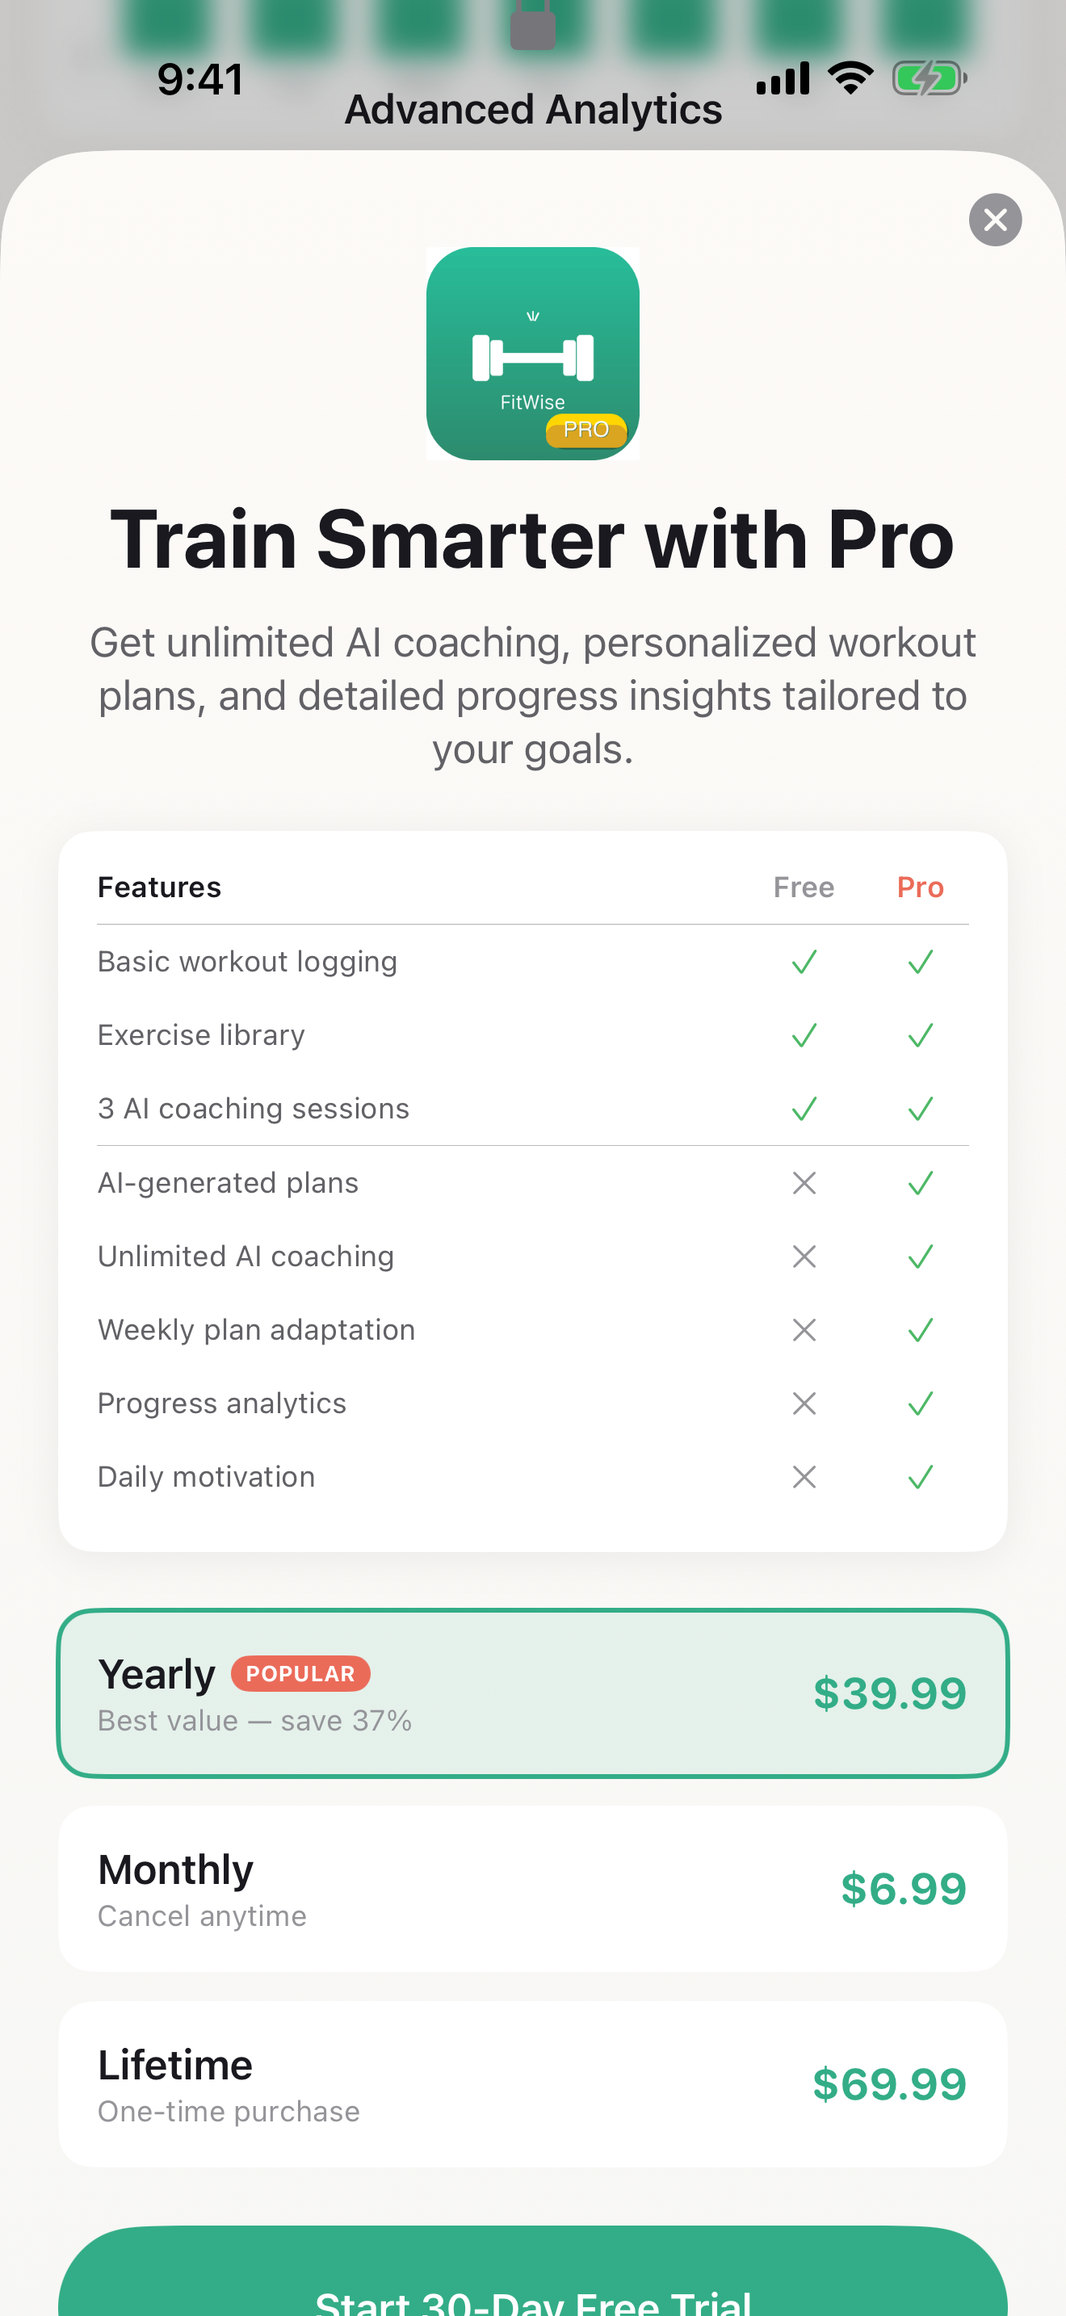Tap Free checkmark for Basic workout logging
This screenshot has width=1066, height=2316.
804,962
